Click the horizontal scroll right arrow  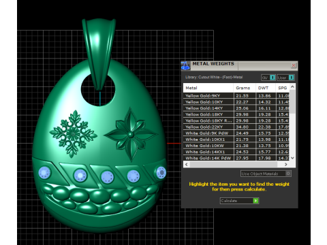(x=286, y=164)
